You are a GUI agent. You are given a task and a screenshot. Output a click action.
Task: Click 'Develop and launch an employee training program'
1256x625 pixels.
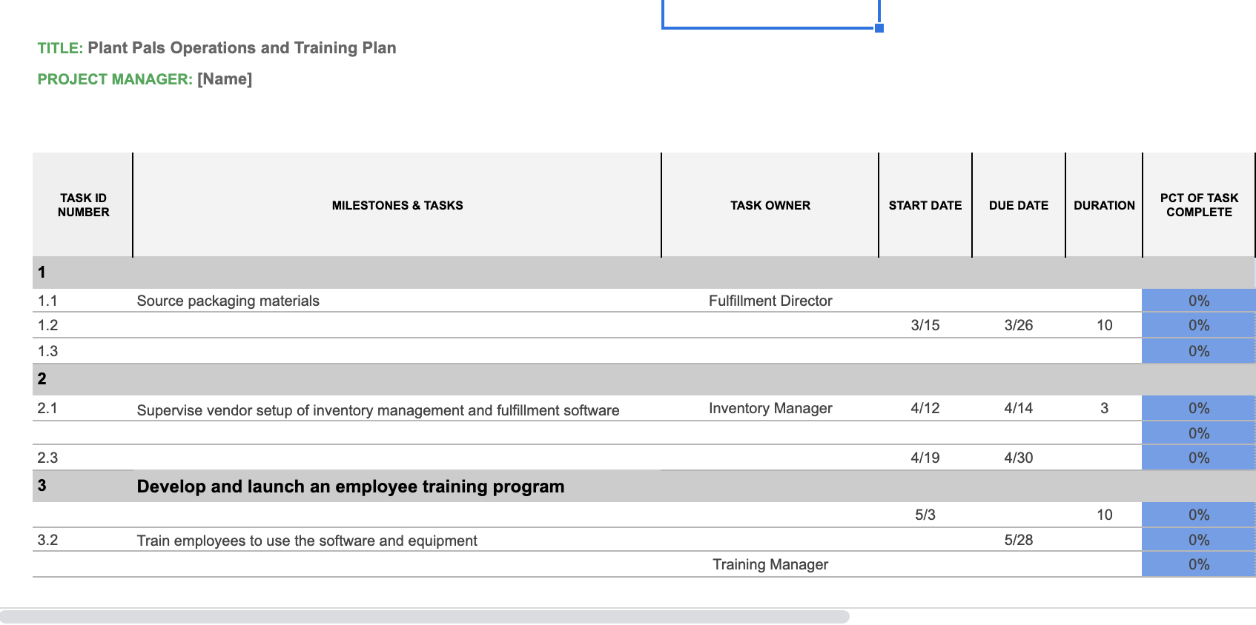[x=351, y=487]
